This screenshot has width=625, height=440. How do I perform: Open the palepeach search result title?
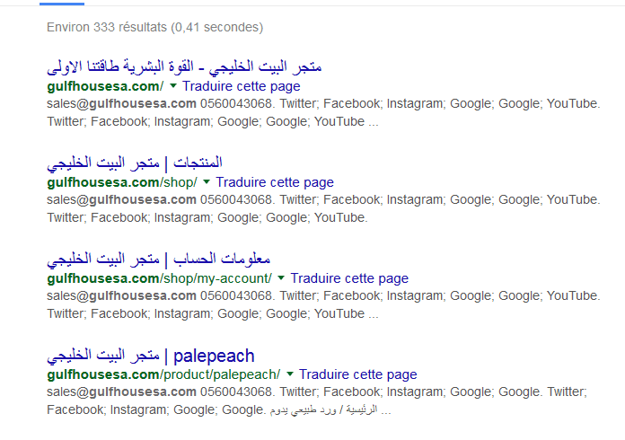pyautogui.click(x=150, y=356)
